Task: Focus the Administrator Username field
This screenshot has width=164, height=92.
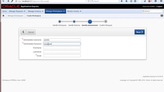Action: point(62,40)
